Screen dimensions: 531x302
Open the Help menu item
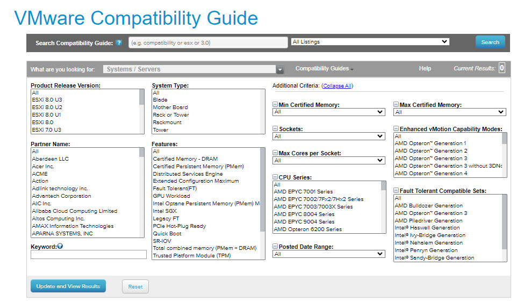point(425,68)
